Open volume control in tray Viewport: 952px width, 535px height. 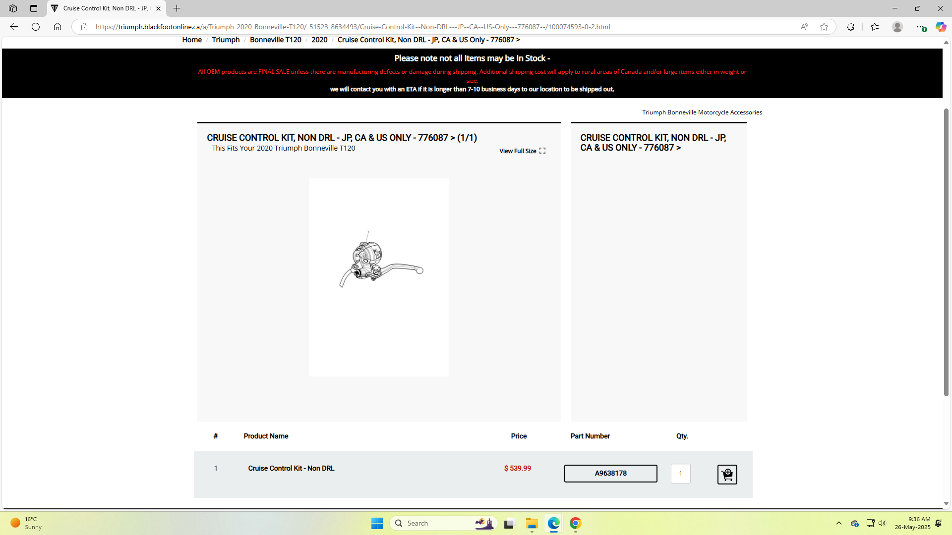click(882, 523)
